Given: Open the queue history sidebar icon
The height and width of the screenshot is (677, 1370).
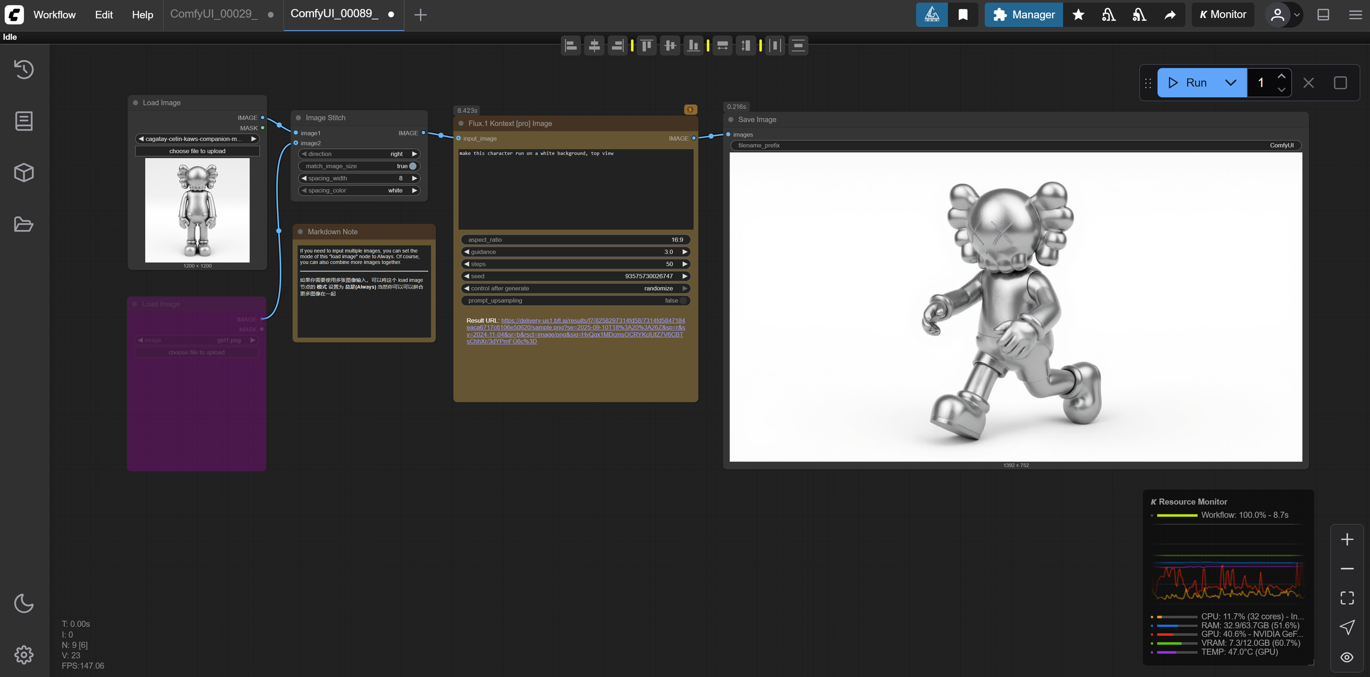Looking at the screenshot, I should 24,69.
